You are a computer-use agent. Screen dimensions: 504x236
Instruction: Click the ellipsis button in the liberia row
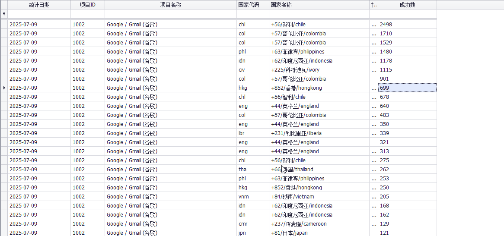pyautogui.click(x=373, y=133)
